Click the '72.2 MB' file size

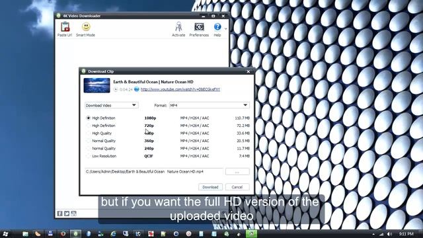[x=243, y=126]
